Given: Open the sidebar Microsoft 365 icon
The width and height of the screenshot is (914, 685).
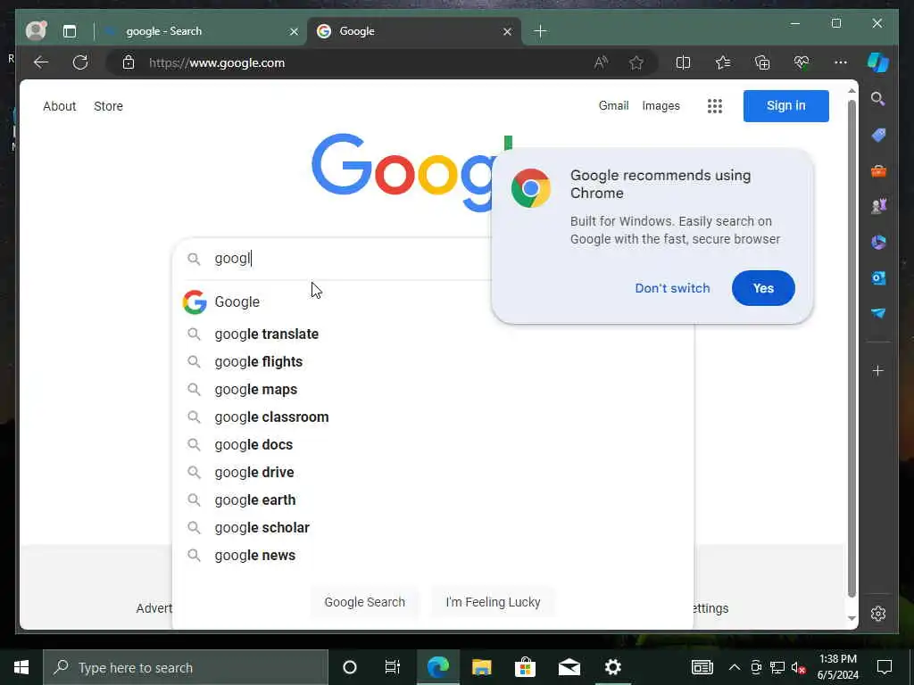Looking at the screenshot, I should tap(878, 242).
